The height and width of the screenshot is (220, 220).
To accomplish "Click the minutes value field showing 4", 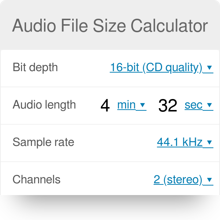I will (105, 105).
